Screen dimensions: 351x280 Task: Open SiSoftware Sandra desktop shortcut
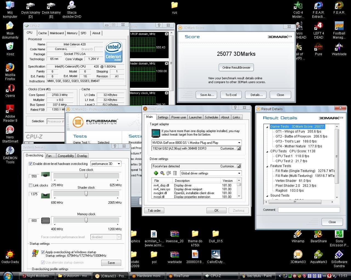(x=339, y=259)
